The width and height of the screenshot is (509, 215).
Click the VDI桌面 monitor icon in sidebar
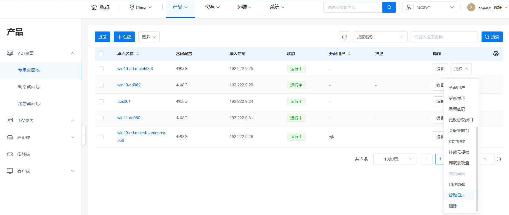[x=10, y=53]
